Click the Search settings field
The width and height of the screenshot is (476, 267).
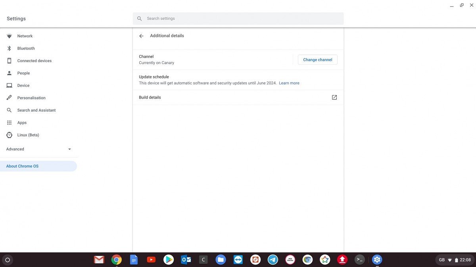tap(238, 19)
